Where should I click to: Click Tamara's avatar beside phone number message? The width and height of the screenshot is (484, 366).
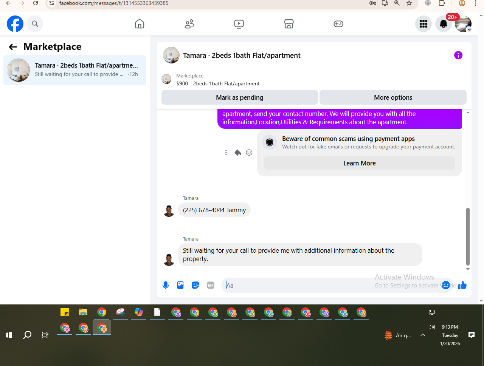169,211
